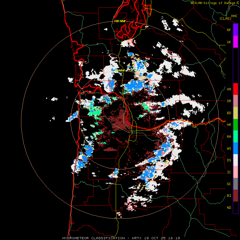The width and height of the screenshot is (240, 240).
Task: Click the HA red legend swatch
Action: pyautogui.click(x=235, y=89)
